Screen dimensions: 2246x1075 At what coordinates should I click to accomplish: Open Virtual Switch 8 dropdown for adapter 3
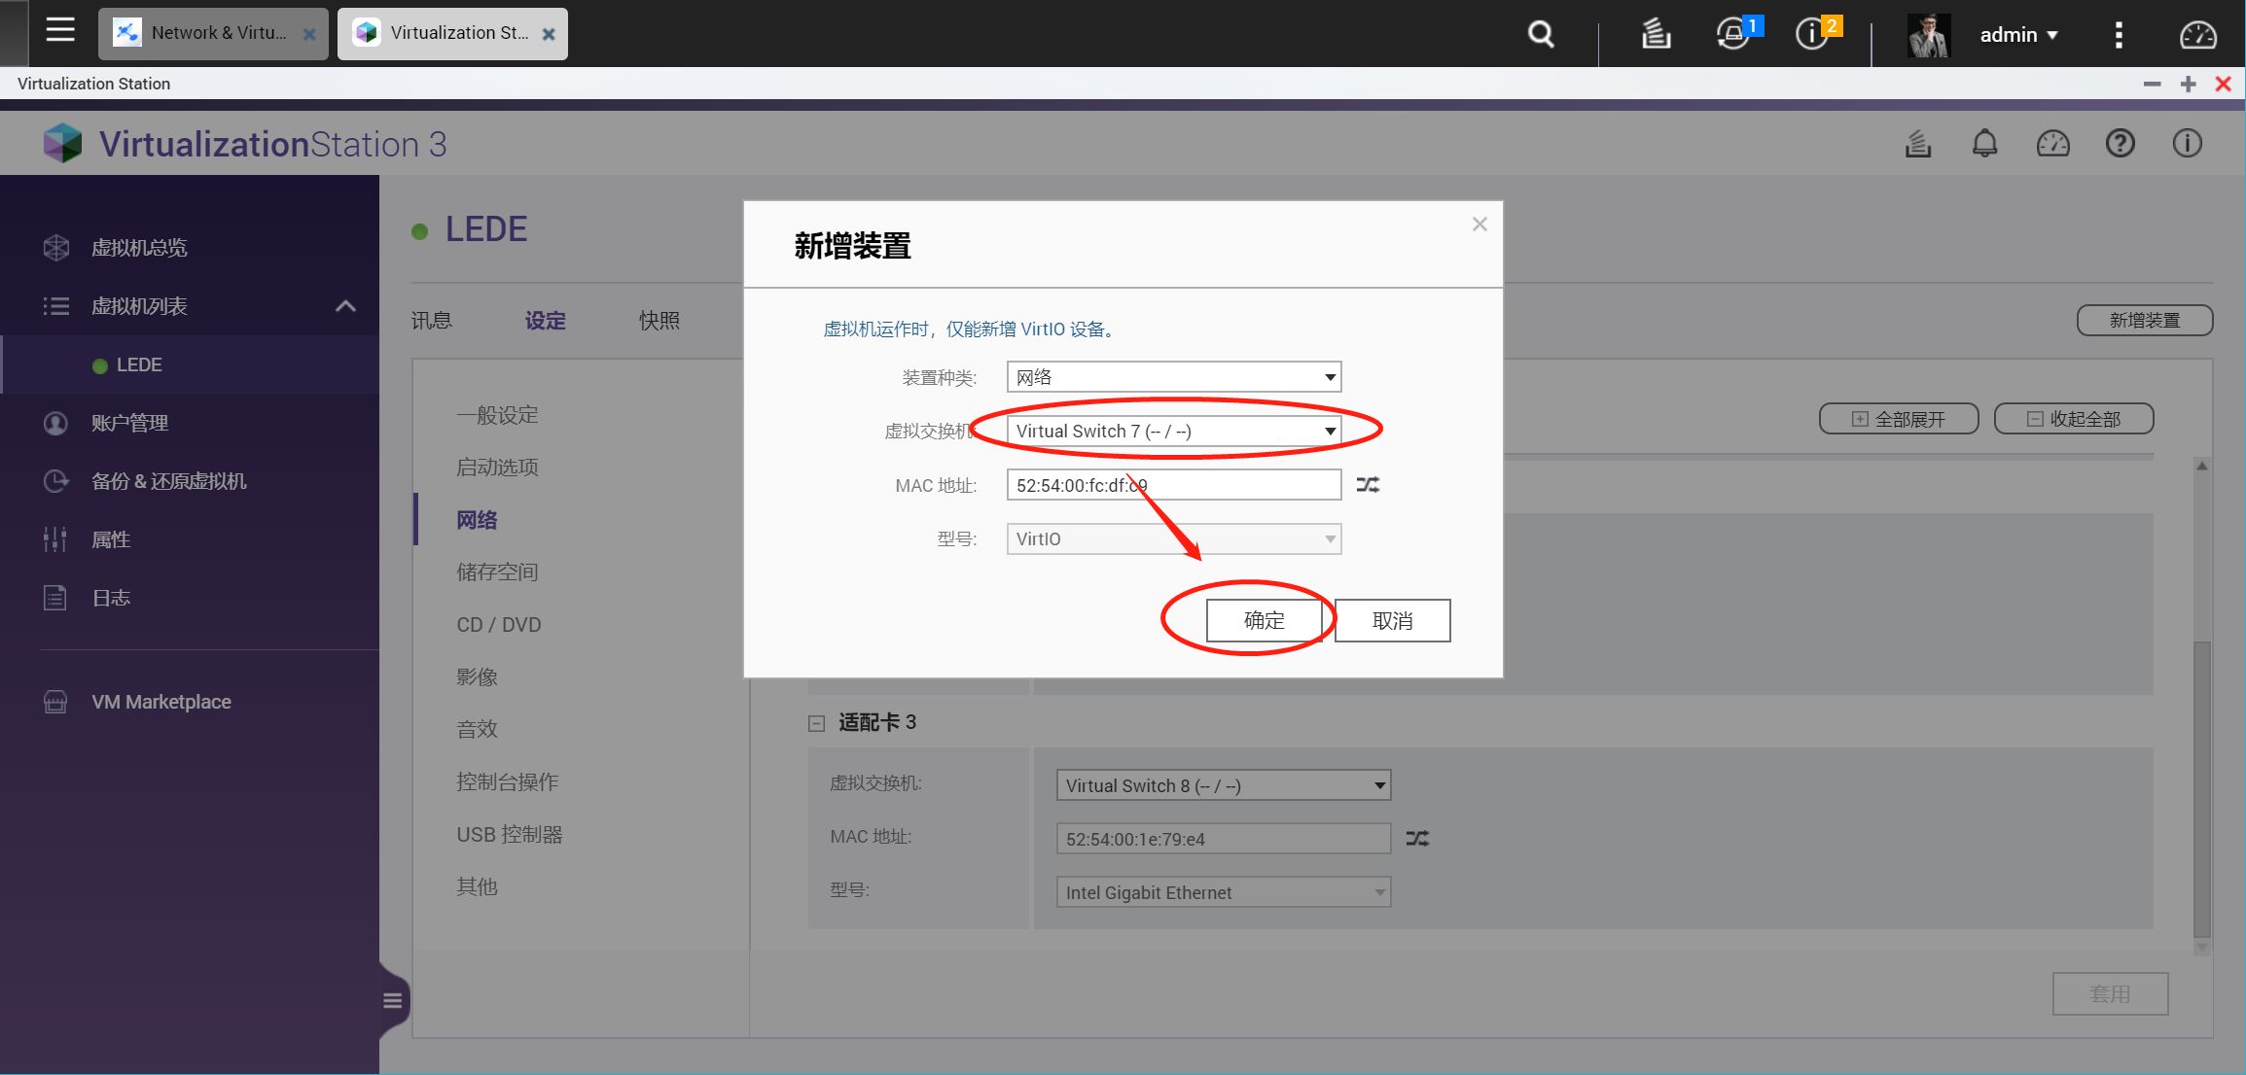1224,785
